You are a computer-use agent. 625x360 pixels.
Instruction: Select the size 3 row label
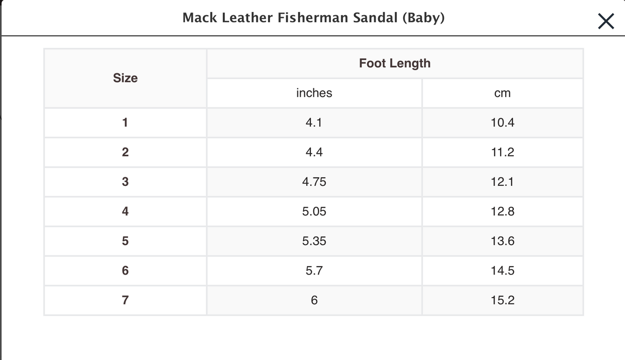(125, 182)
